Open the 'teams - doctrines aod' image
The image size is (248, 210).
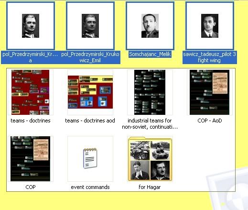pyautogui.click(x=90, y=92)
